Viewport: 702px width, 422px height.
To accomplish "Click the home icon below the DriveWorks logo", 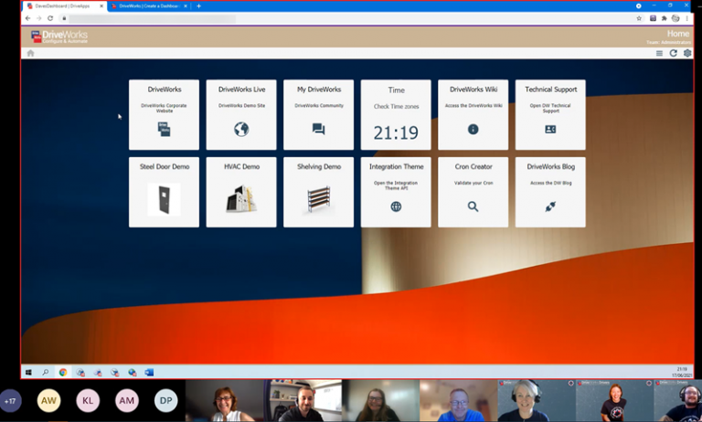I will [30, 53].
